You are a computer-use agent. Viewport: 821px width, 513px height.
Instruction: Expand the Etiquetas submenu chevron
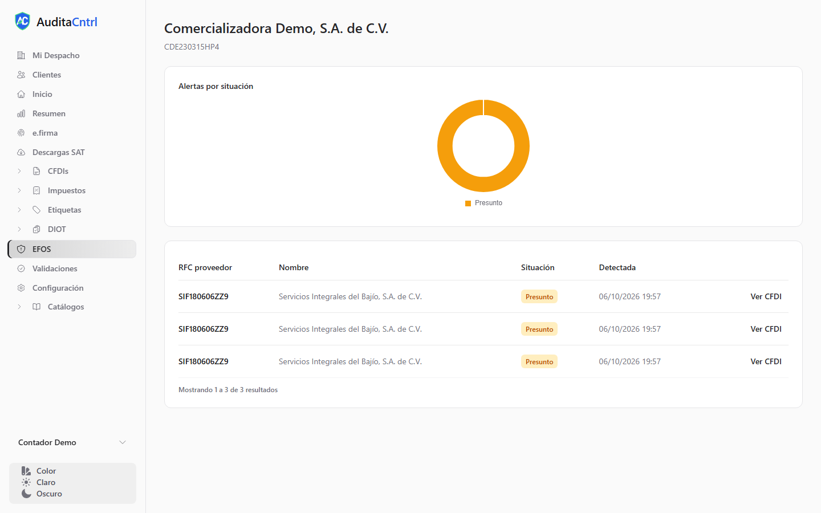[x=19, y=210]
